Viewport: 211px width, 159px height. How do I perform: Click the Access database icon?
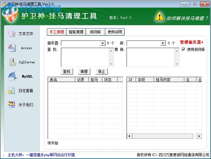(x=12, y=48)
